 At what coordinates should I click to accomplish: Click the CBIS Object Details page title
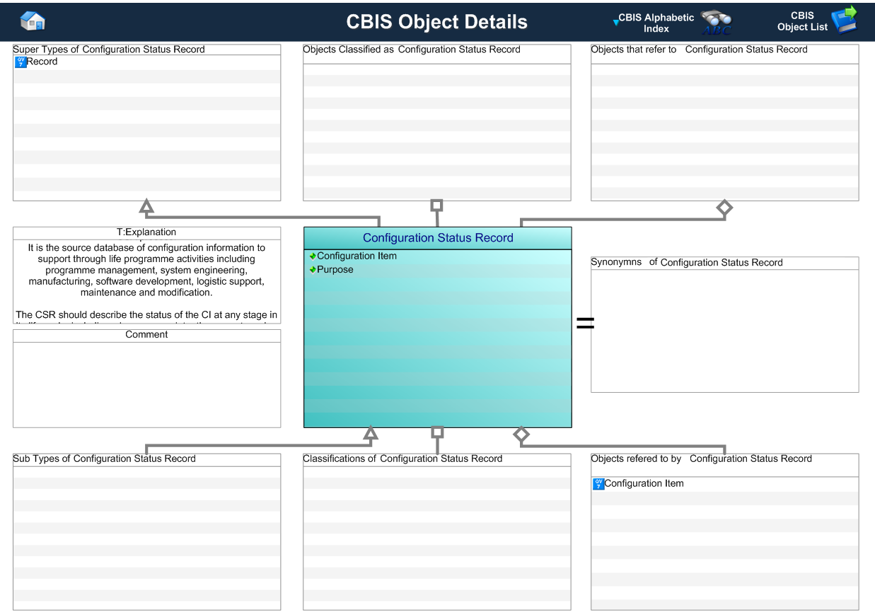point(436,22)
